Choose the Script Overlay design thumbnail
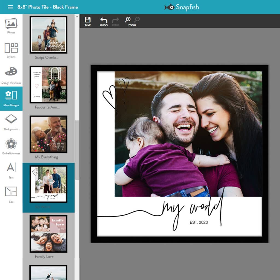 [x=48, y=35]
